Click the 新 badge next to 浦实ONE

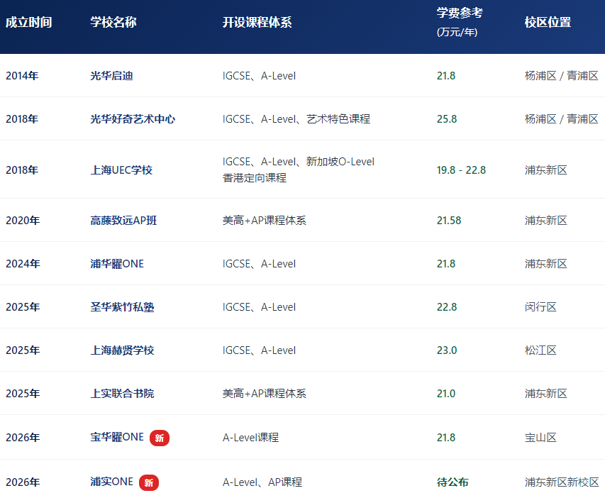coord(149,482)
